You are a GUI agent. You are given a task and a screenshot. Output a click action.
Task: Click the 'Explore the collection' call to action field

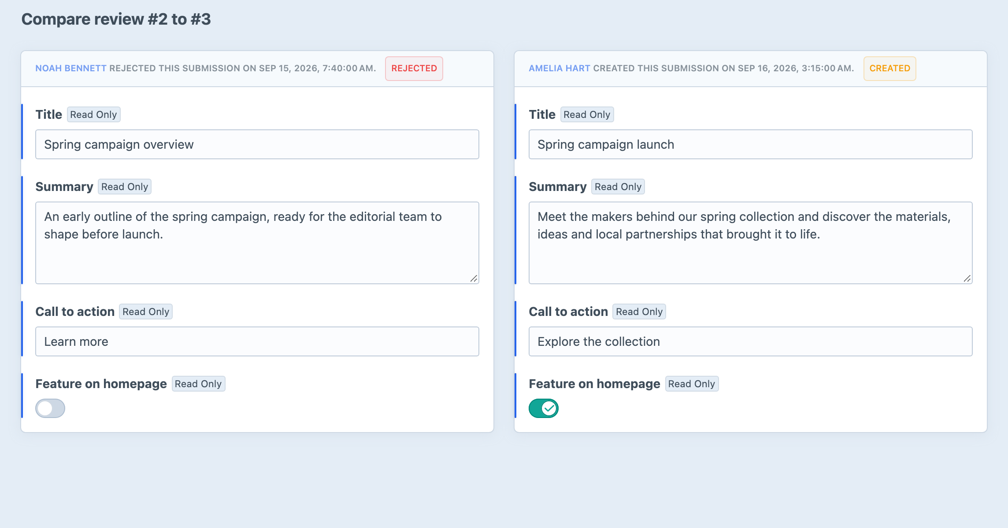click(x=751, y=341)
